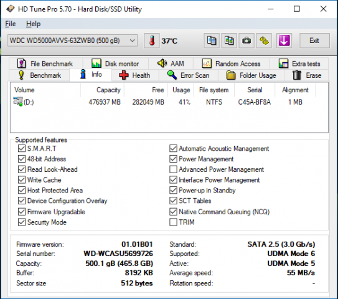Switch to the Disk monitor tab
This screenshot has width=338, height=299.
[116, 64]
